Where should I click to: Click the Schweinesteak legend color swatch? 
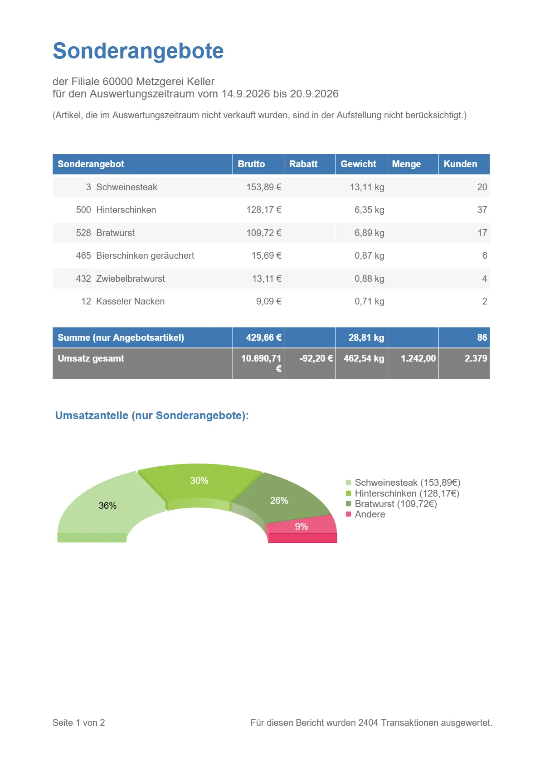pos(348,483)
